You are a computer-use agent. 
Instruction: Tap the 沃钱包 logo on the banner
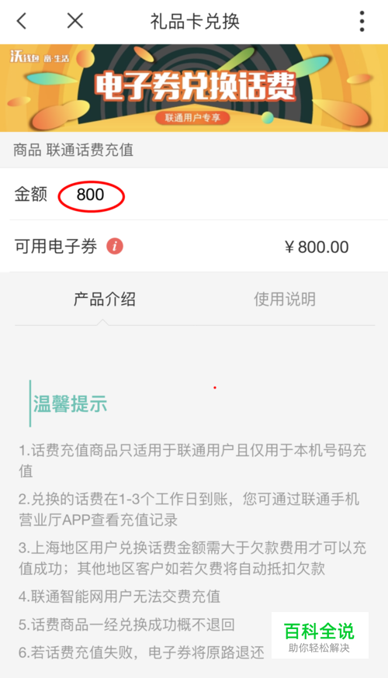[x=40, y=57]
